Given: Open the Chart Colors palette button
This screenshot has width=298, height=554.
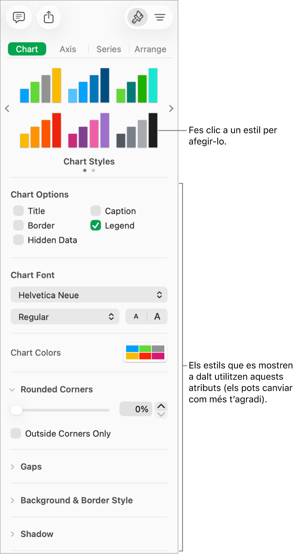Looking at the screenshot, I should point(145,353).
